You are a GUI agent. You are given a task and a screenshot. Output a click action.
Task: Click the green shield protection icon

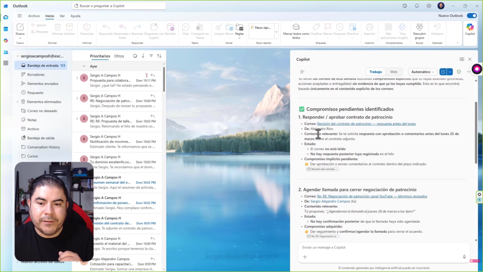[x=459, y=72]
